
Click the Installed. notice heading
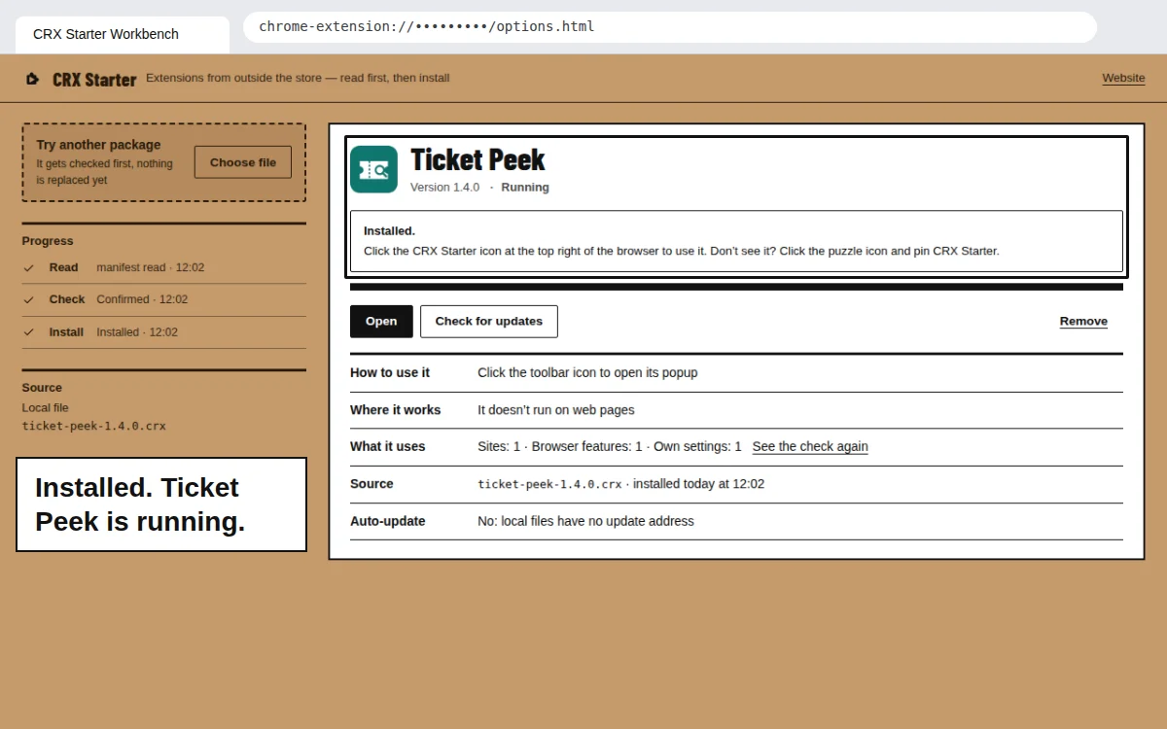click(x=389, y=231)
